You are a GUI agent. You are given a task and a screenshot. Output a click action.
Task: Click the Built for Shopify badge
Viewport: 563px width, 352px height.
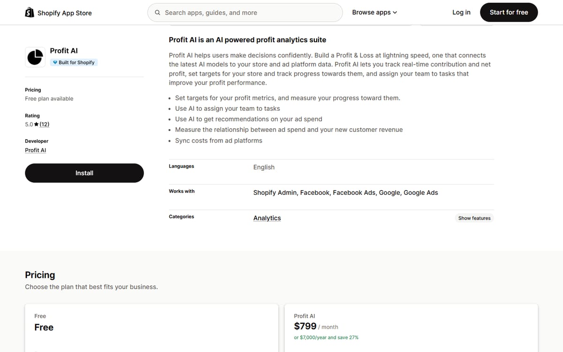pos(74,62)
